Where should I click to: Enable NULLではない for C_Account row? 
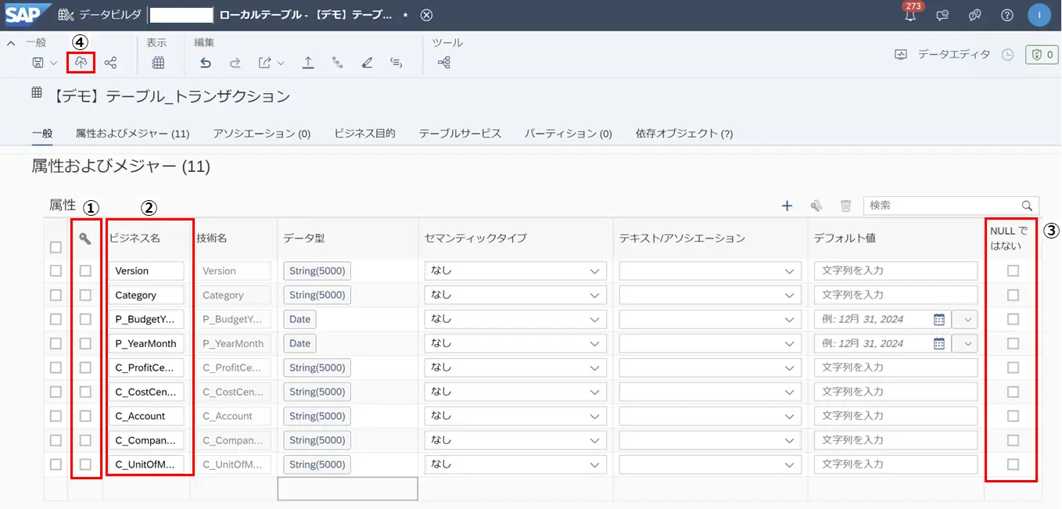coord(1014,416)
